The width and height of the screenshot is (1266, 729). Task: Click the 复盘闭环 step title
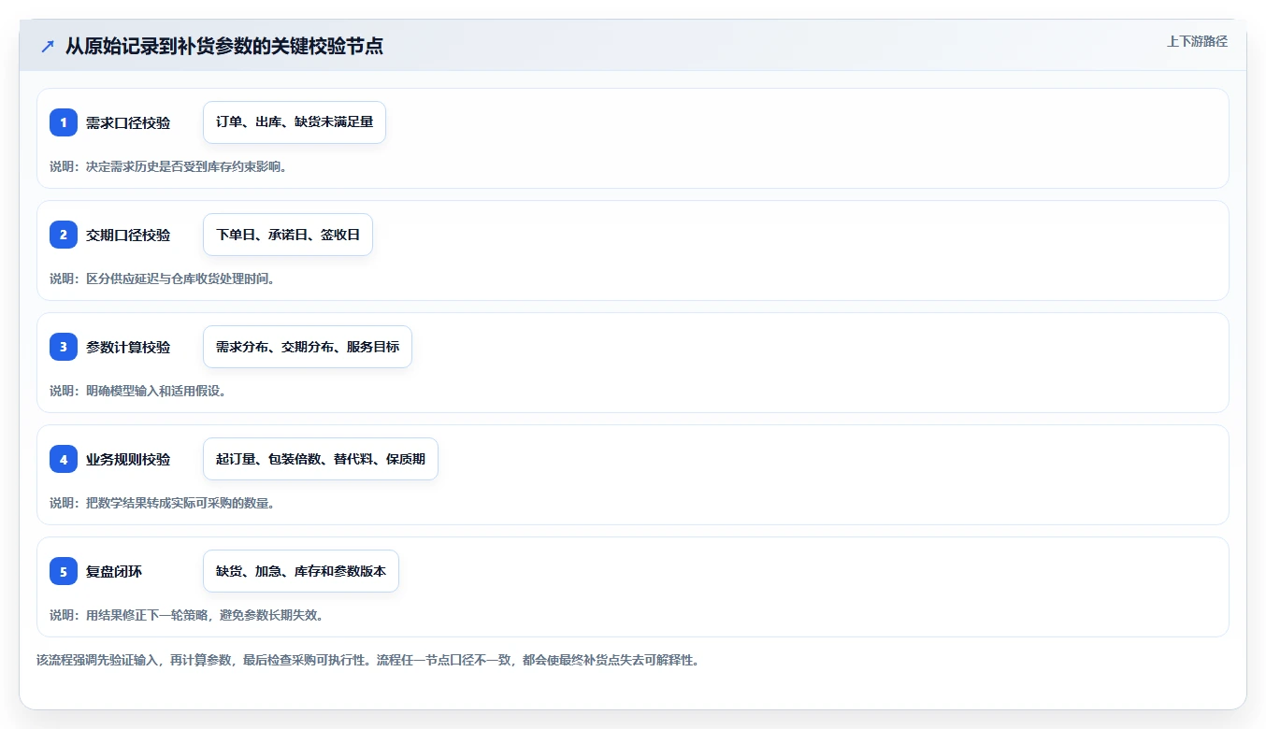point(114,571)
